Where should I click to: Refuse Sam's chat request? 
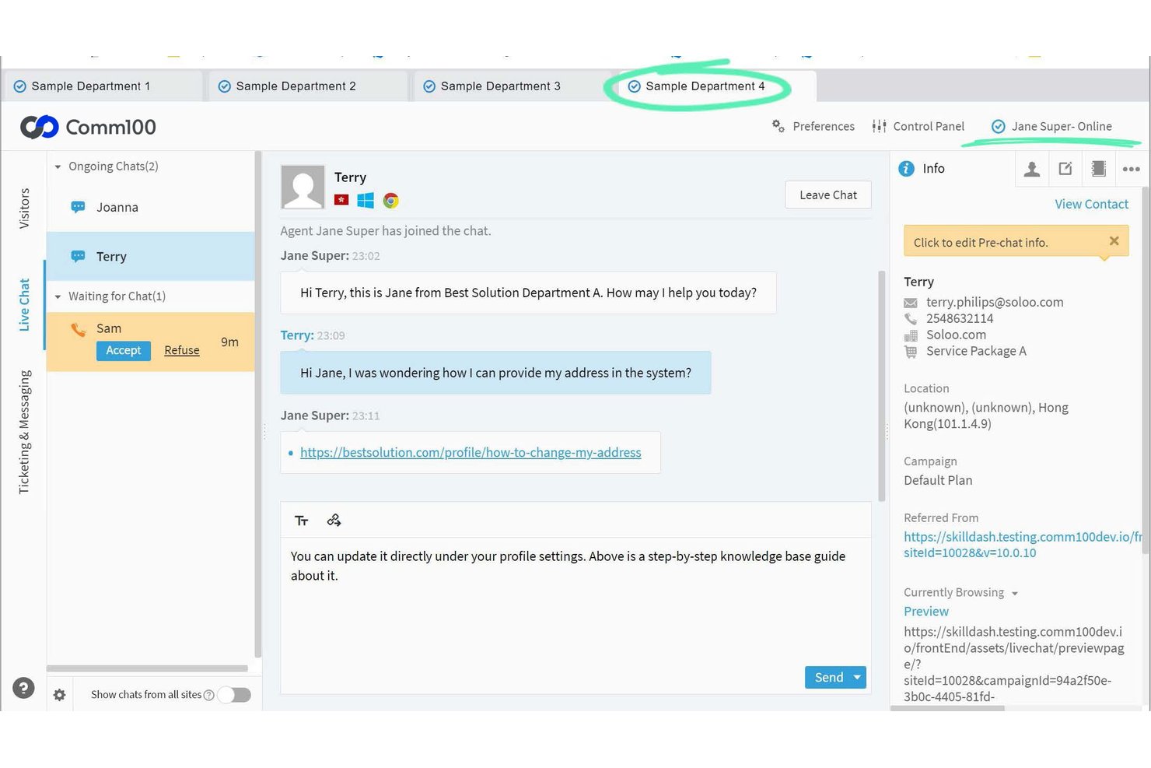click(182, 350)
